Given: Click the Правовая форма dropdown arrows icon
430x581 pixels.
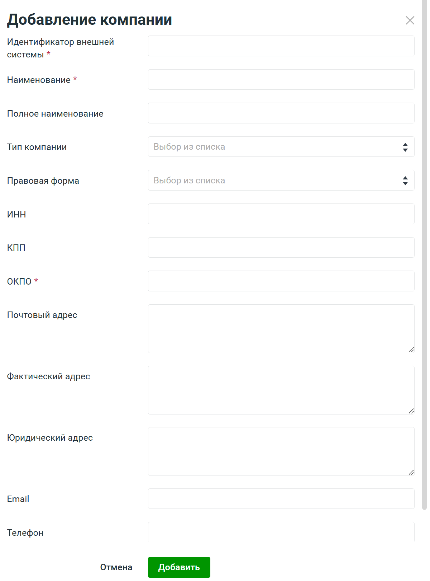Looking at the screenshot, I should pyautogui.click(x=405, y=181).
